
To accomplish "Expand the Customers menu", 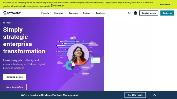I will pyautogui.click(x=74, y=13).
